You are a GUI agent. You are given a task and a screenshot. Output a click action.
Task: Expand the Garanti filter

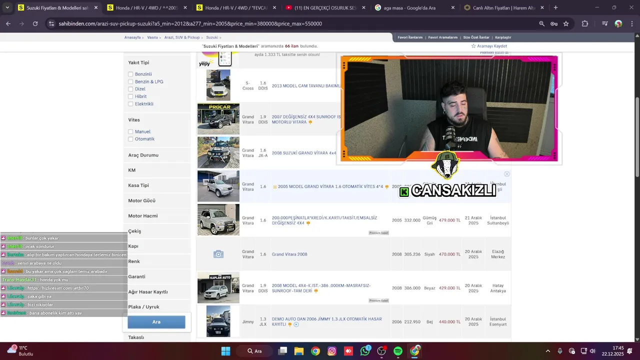(x=157, y=276)
